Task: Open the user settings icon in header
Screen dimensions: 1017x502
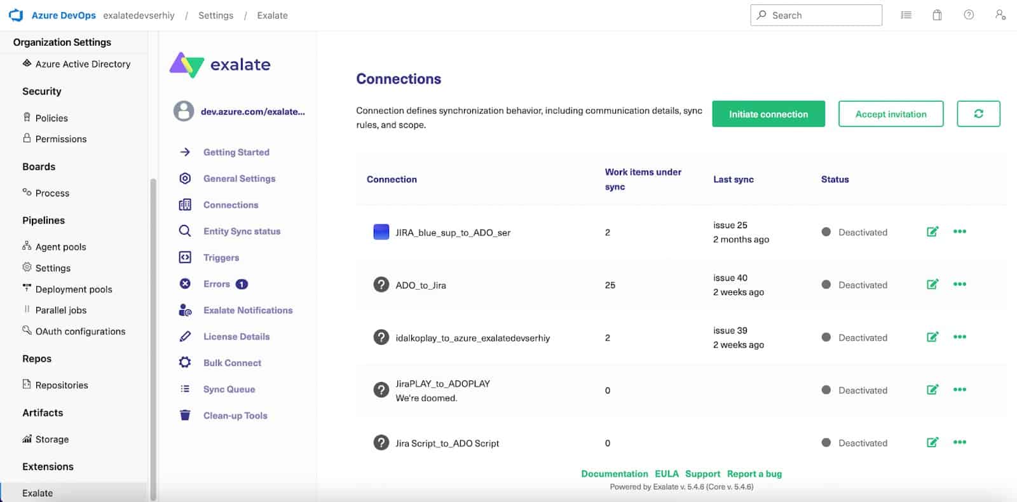Action: tap(1000, 15)
